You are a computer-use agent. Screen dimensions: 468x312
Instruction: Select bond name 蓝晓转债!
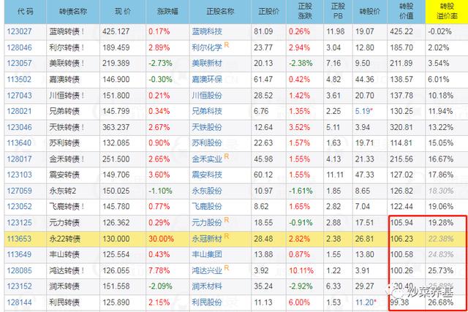[67, 31]
